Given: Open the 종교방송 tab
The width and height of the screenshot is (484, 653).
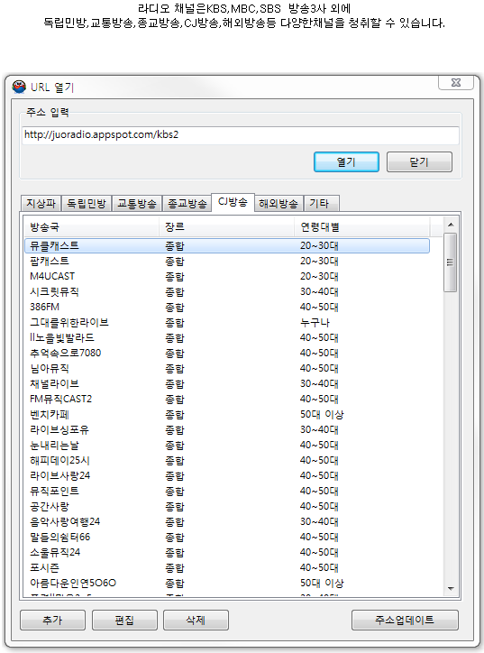Looking at the screenshot, I should [187, 203].
